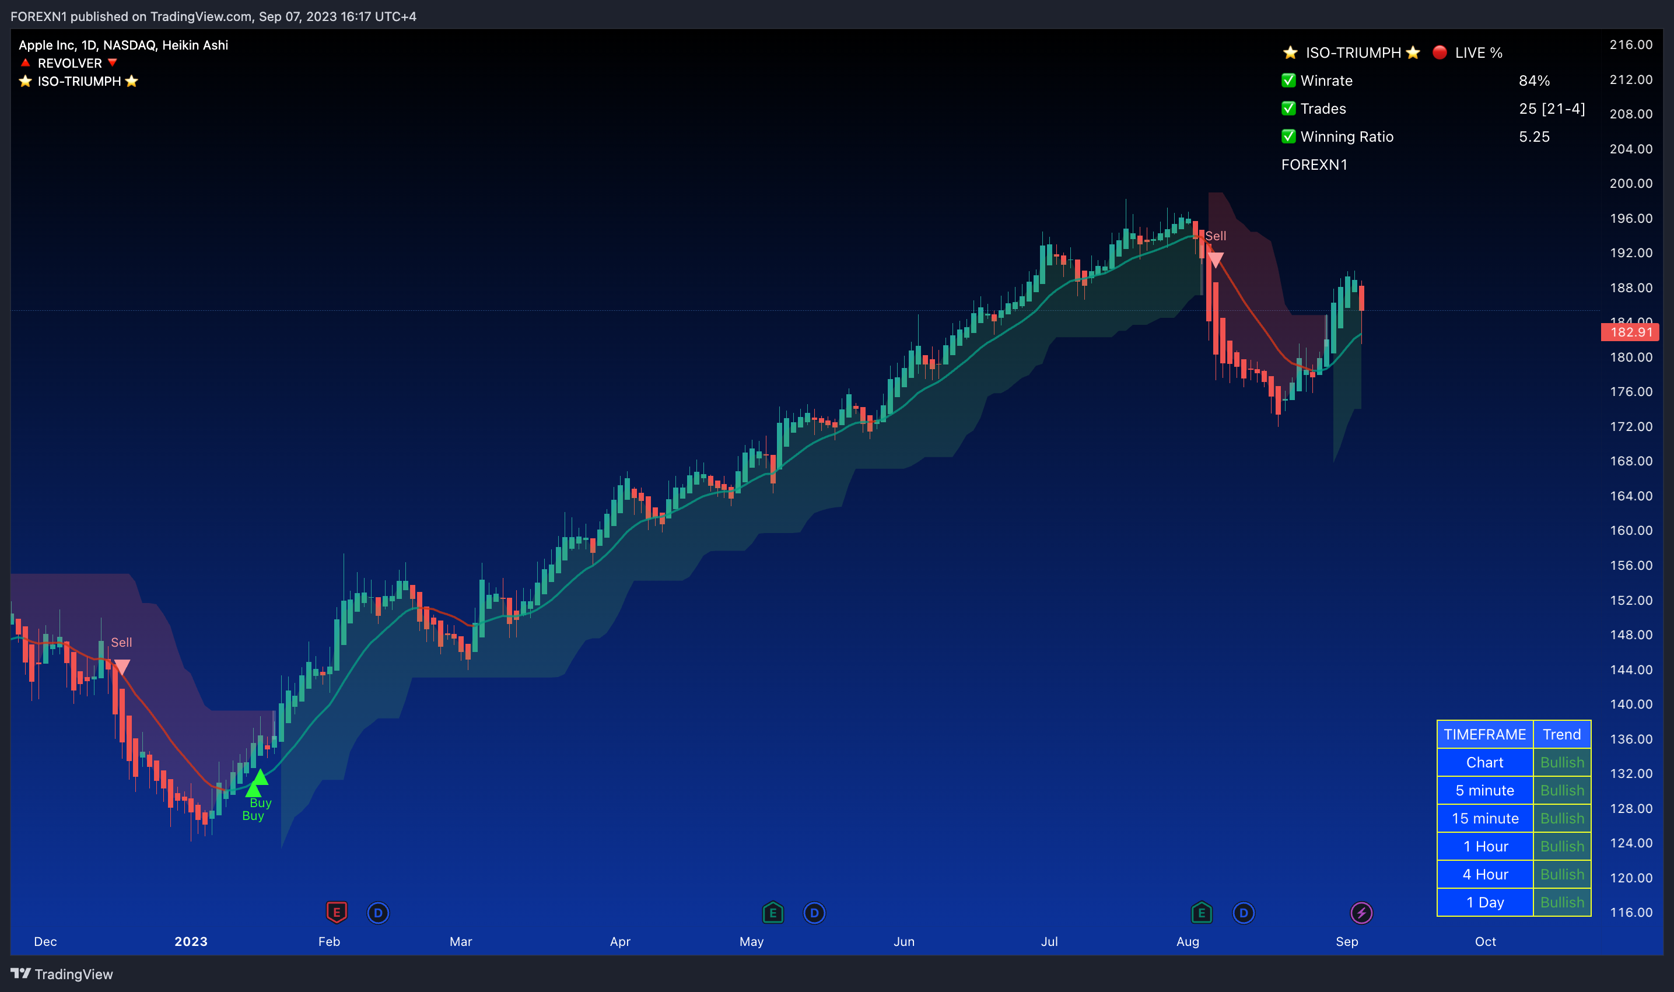1674x992 pixels.
Task: Click the red down-triangle after REVOLVER
Action: 113,63
